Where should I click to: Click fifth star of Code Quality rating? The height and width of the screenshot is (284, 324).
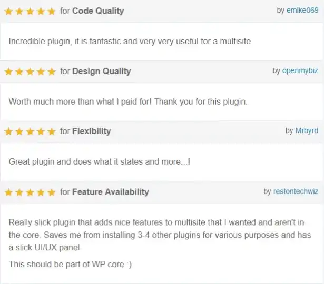(52, 12)
